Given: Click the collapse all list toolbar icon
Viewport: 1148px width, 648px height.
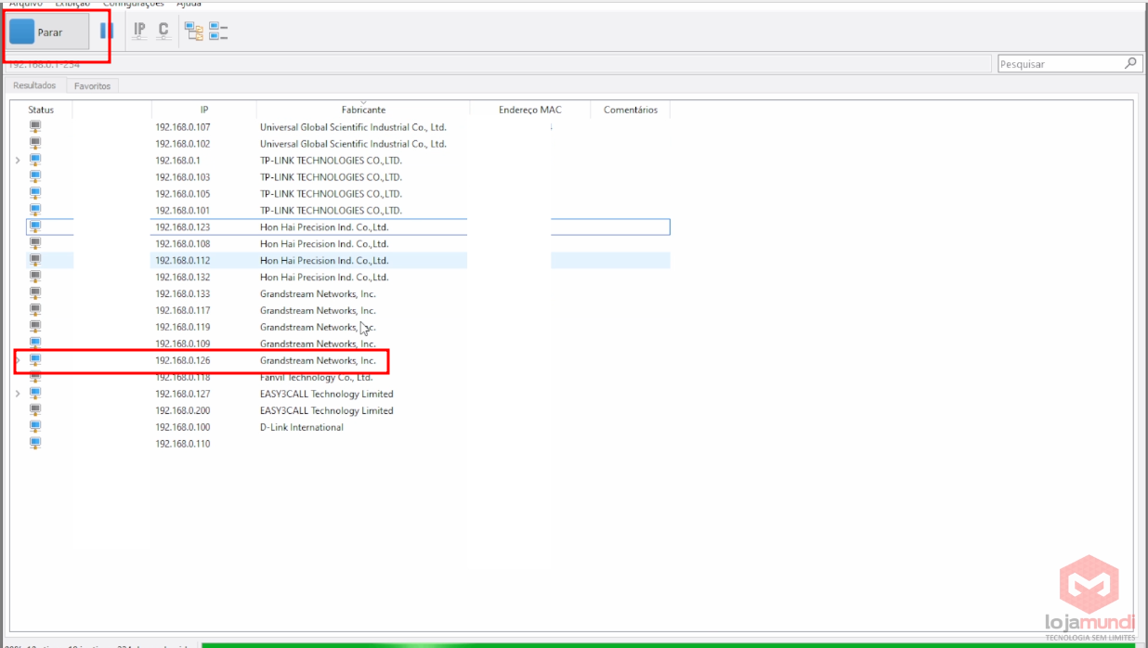Looking at the screenshot, I should [x=218, y=32].
